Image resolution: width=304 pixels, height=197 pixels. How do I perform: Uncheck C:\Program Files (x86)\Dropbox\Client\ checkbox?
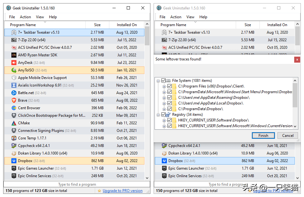(169, 86)
